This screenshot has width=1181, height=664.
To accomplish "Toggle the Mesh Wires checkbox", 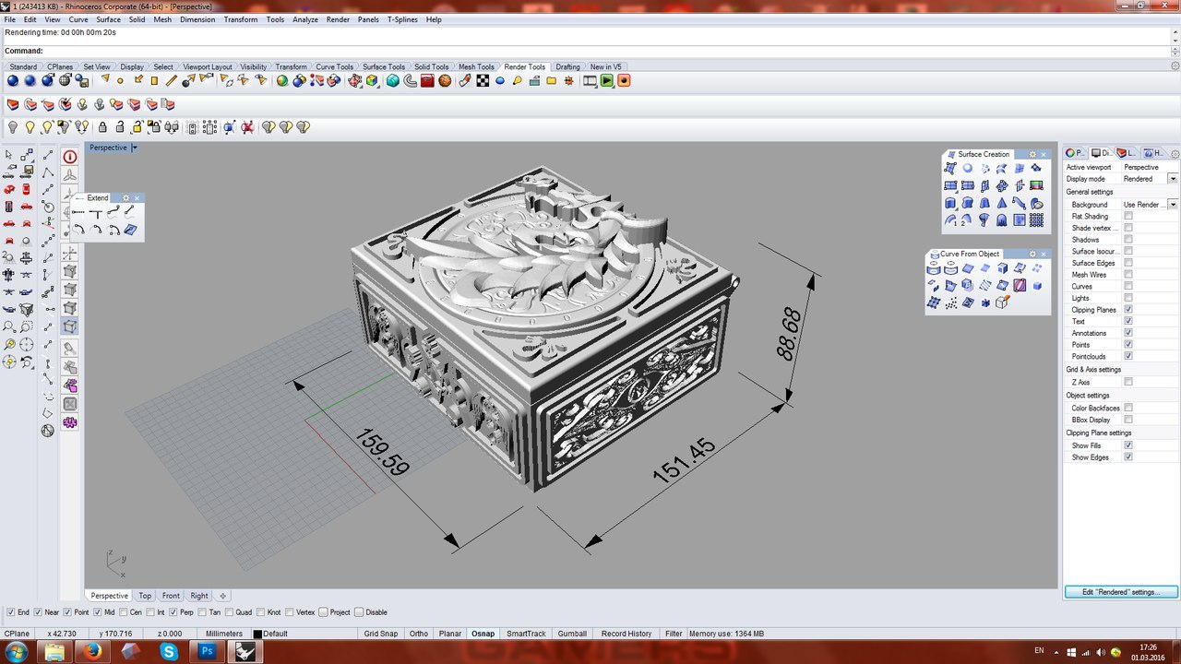I will (1127, 275).
